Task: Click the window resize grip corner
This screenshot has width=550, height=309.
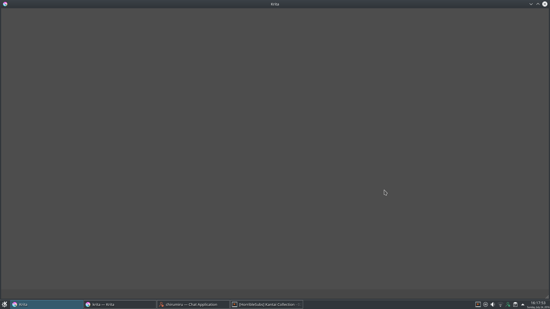Action: [x=547, y=297]
